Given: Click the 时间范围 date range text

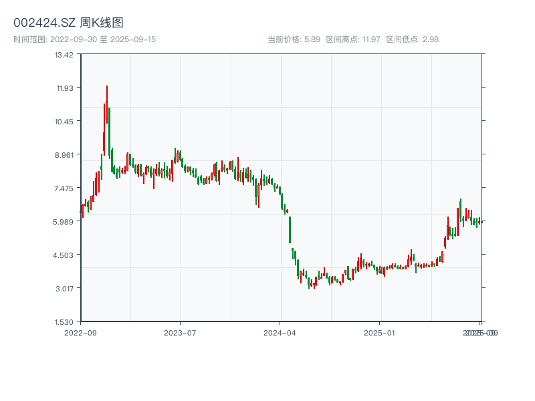Looking at the screenshot, I should pyautogui.click(x=84, y=39).
